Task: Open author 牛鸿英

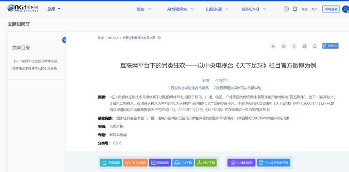Action: (221, 80)
